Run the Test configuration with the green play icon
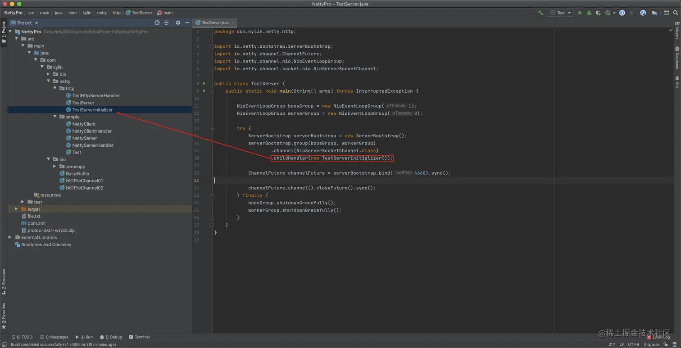This screenshot has width=681, height=348. [x=580, y=13]
